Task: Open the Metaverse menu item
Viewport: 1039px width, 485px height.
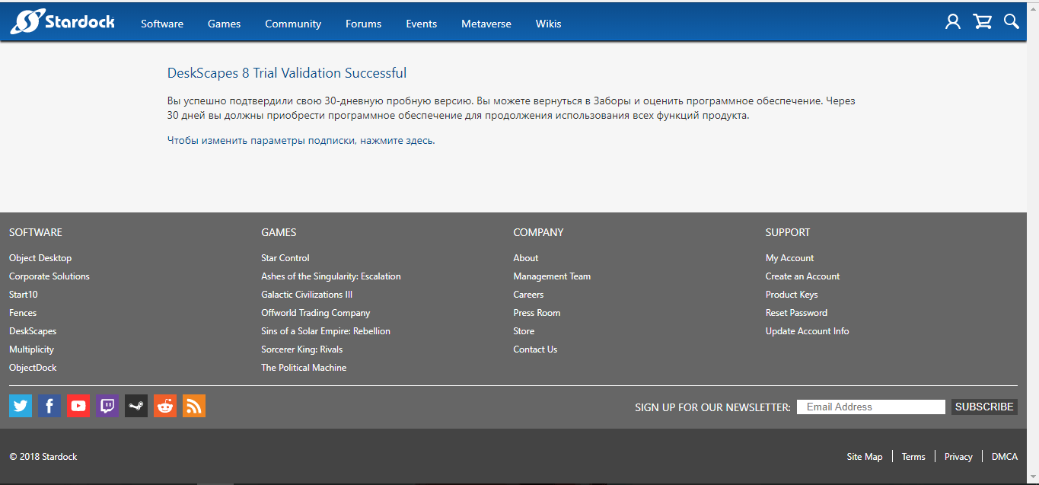Action: coord(486,24)
